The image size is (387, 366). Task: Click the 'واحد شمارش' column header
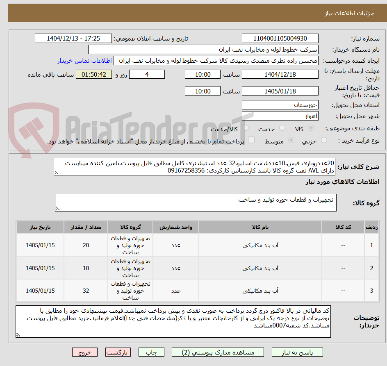pyautogui.click(x=176, y=227)
